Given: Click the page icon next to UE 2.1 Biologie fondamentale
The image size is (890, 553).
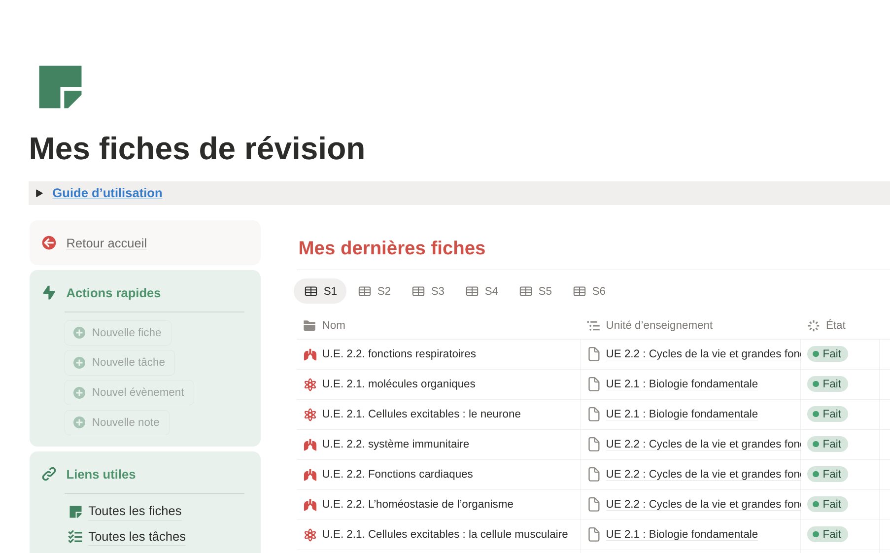Looking at the screenshot, I should click(x=593, y=384).
